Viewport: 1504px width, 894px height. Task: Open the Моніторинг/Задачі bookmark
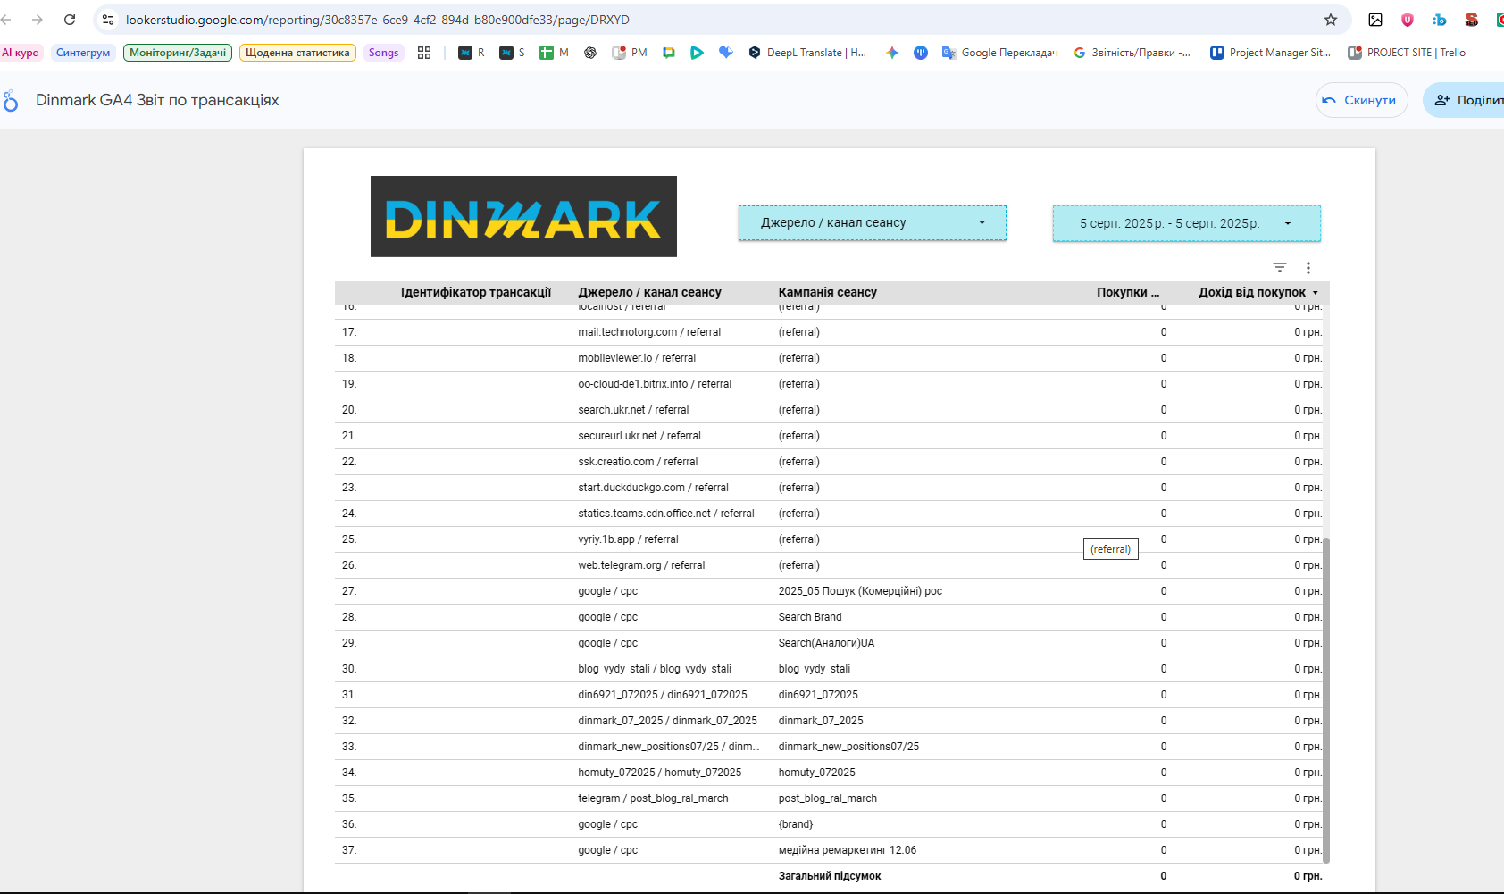point(178,53)
